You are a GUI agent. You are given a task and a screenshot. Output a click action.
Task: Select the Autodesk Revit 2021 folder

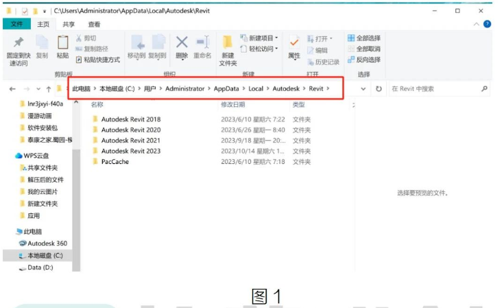pos(131,141)
